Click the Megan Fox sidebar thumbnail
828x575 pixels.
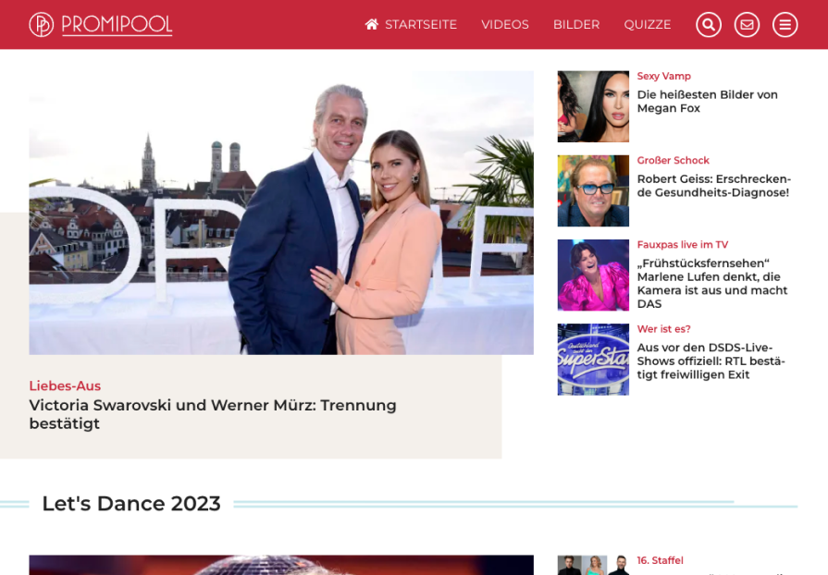[x=593, y=106]
